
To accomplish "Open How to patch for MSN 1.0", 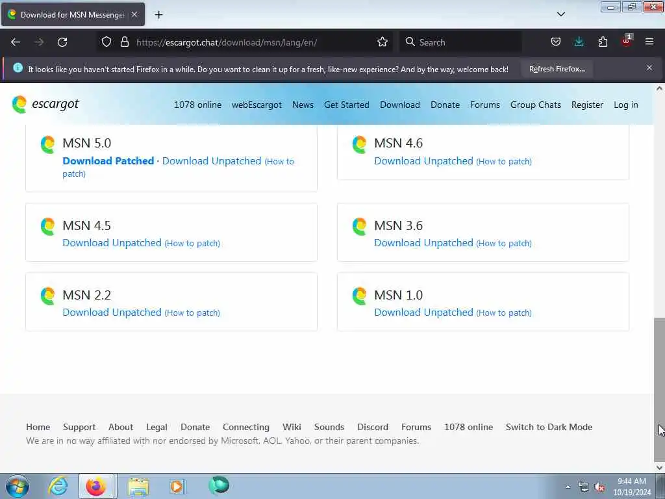I will (504, 313).
